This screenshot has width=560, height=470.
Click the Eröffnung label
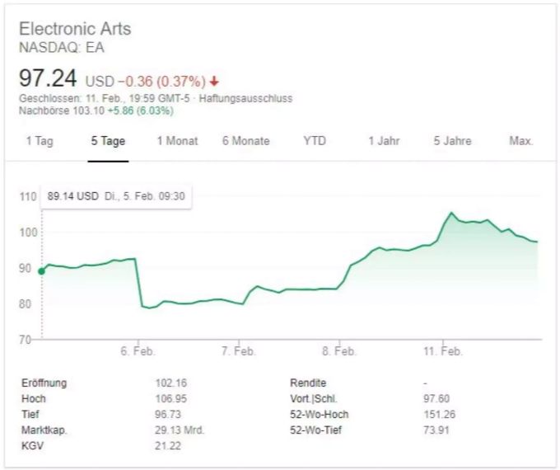point(44,383)
